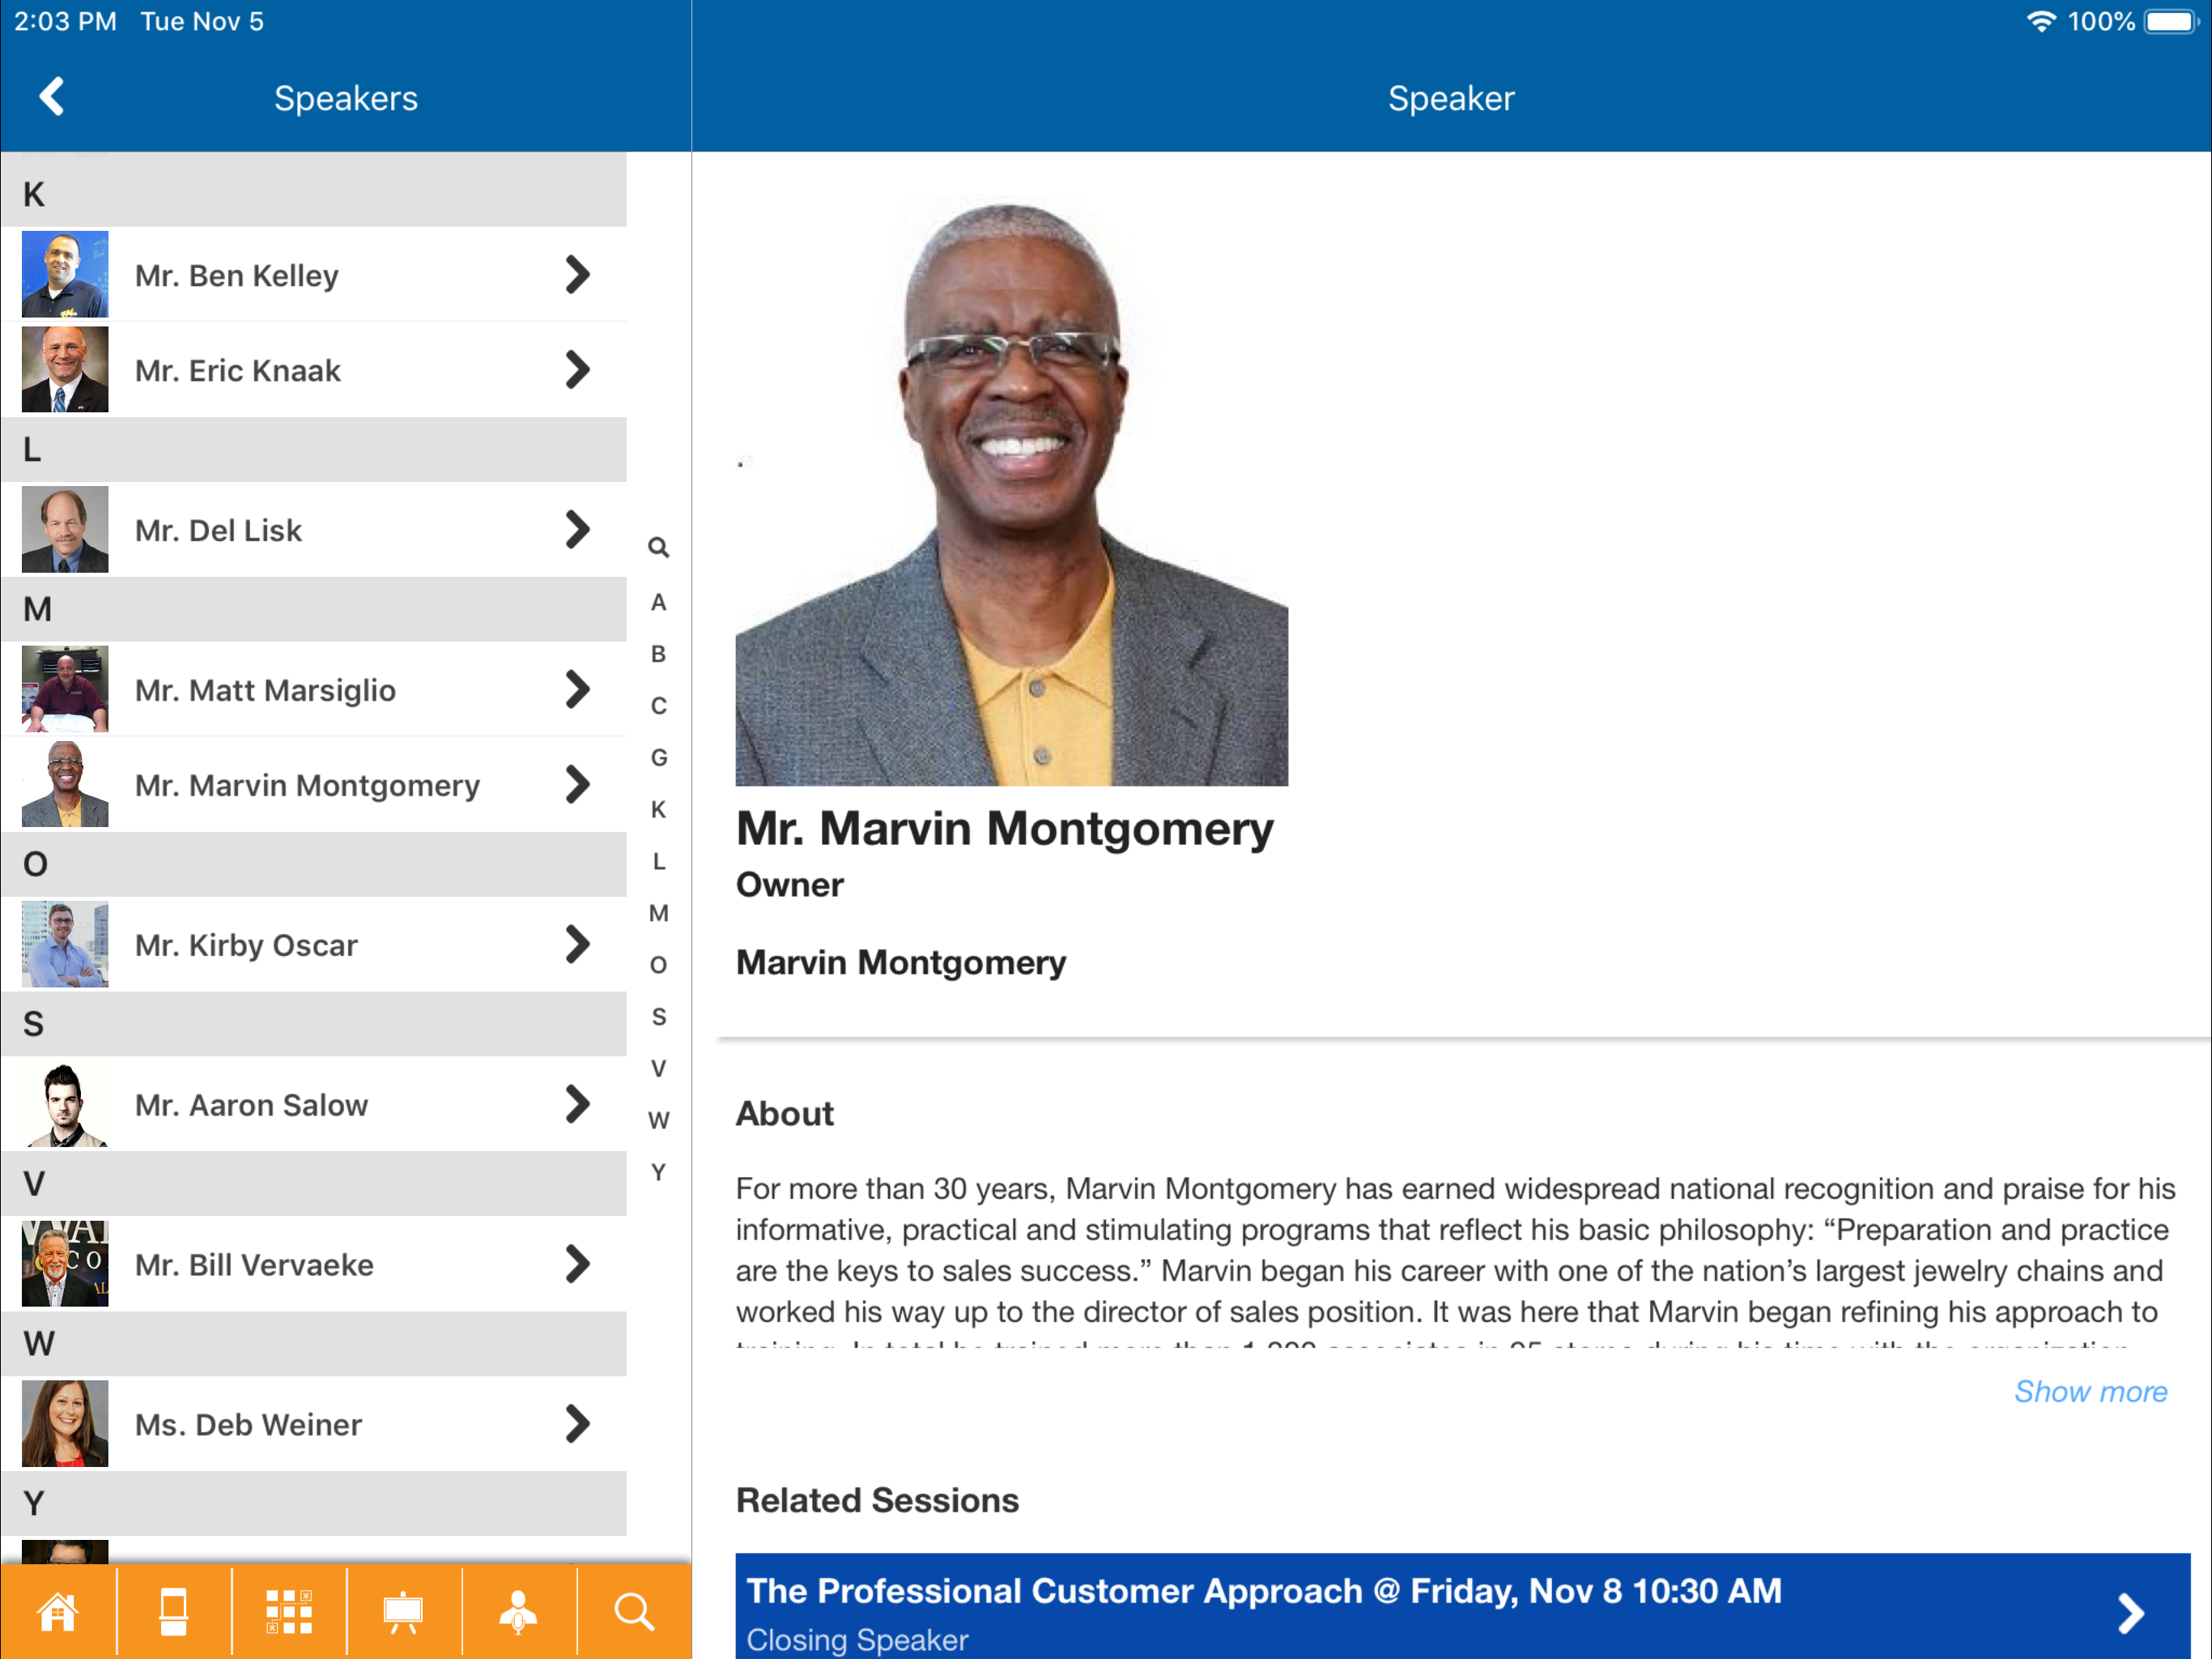Open the presentation board icon in bottom bar
This screenshot has height=1659, width=2212.
(404, 1613)
